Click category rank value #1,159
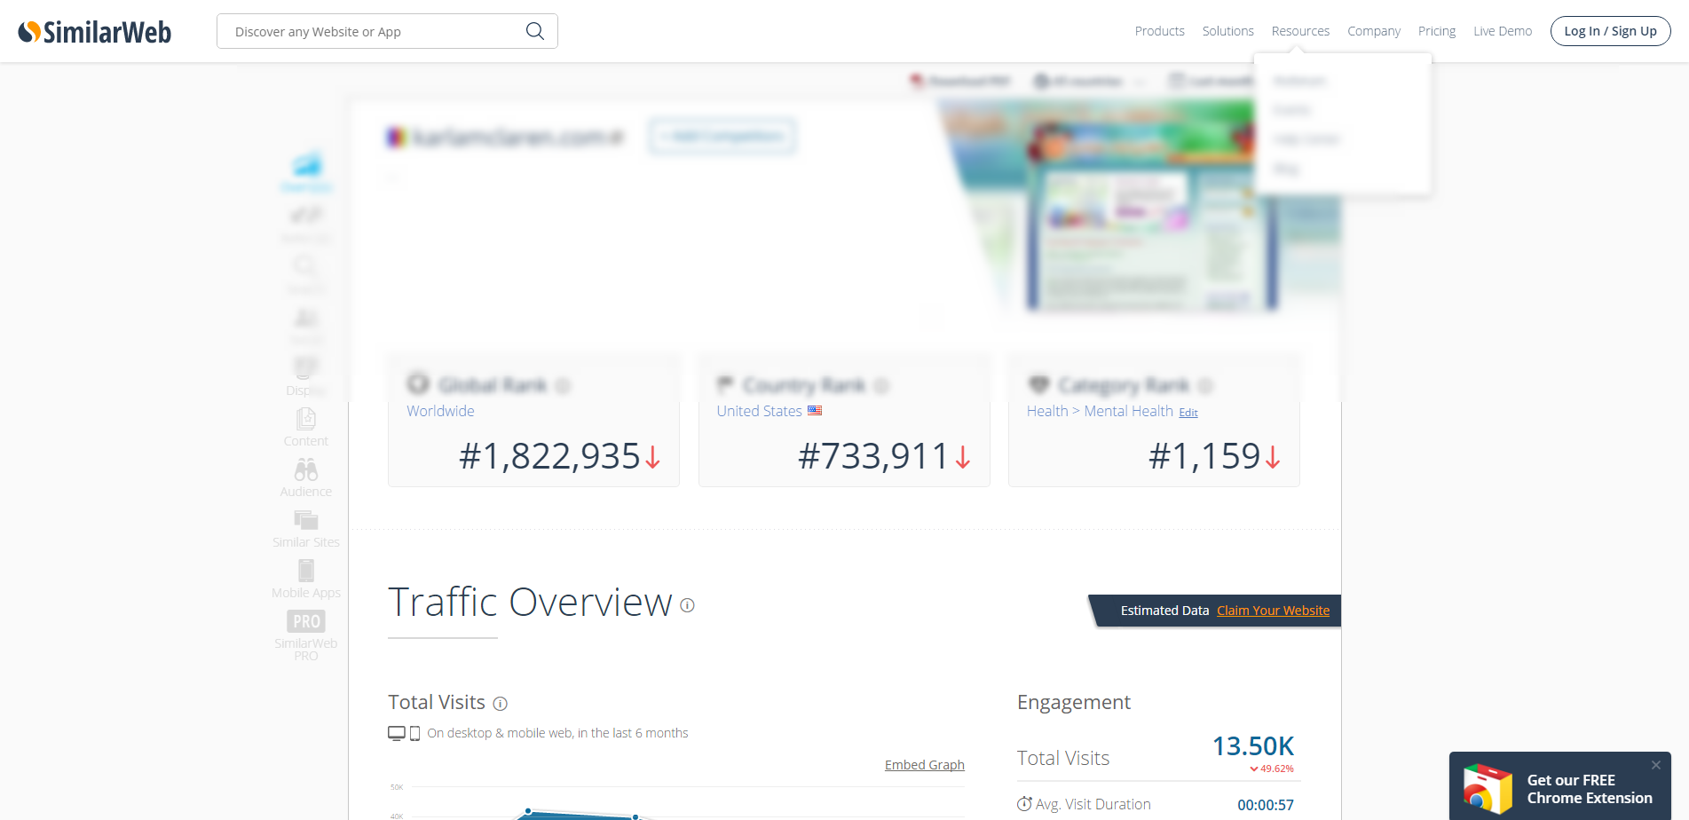The width and height of the screenshot is (1689, 820). tap(1204, 456)
